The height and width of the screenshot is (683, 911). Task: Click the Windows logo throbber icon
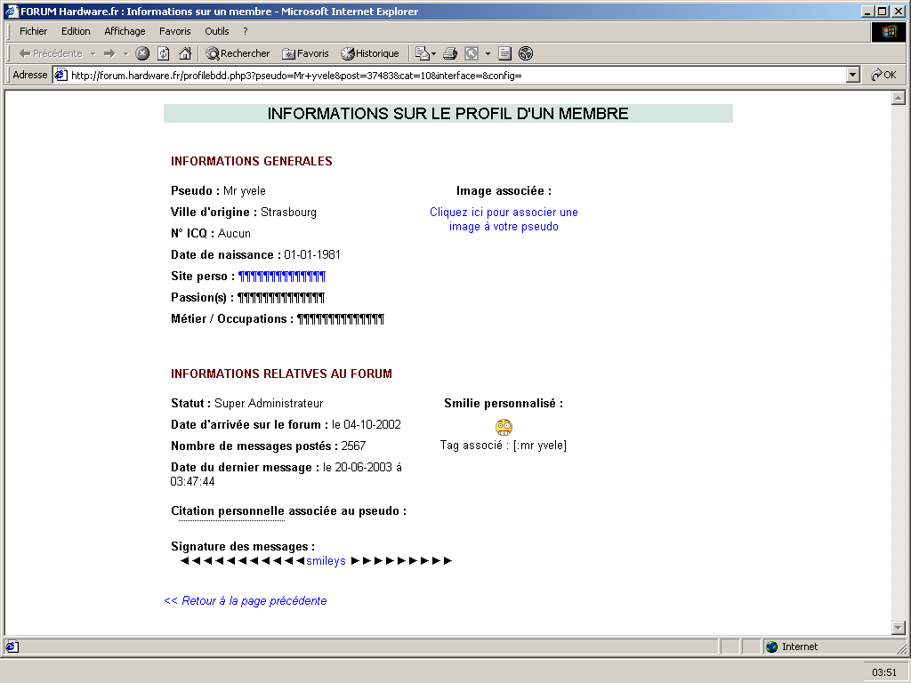coord(889,32)
